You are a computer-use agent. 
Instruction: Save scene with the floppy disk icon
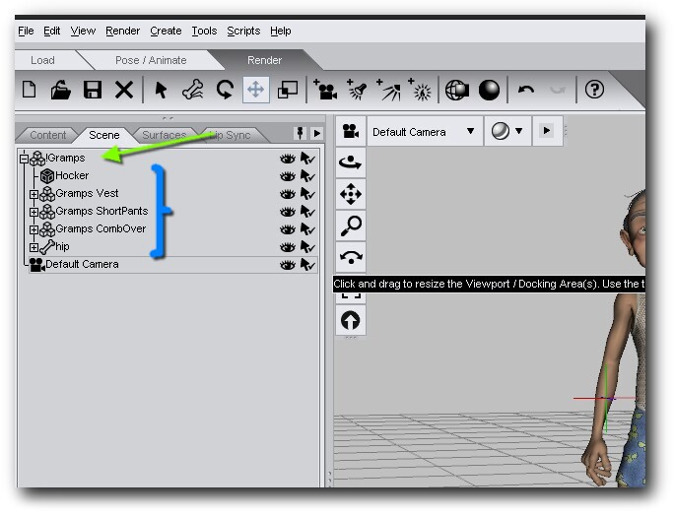point(93,91)
